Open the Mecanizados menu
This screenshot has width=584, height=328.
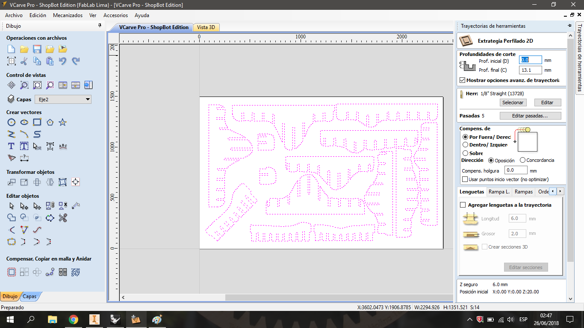coord(68,15)
